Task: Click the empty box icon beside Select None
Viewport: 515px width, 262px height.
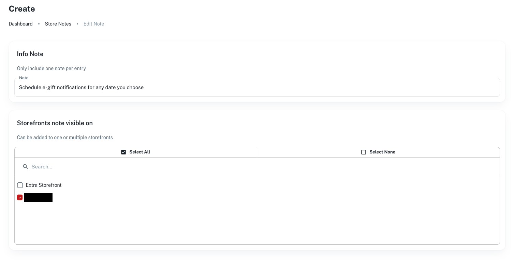Action: click(x=364, y=152)
